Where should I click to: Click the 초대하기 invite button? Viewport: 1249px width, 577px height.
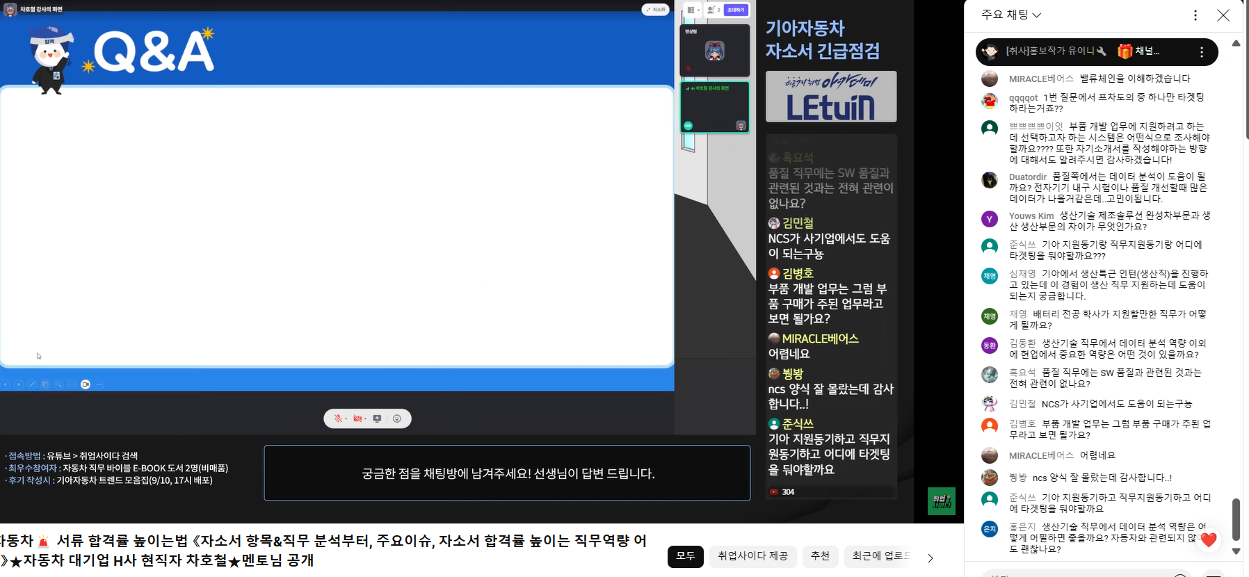point(736,10)
